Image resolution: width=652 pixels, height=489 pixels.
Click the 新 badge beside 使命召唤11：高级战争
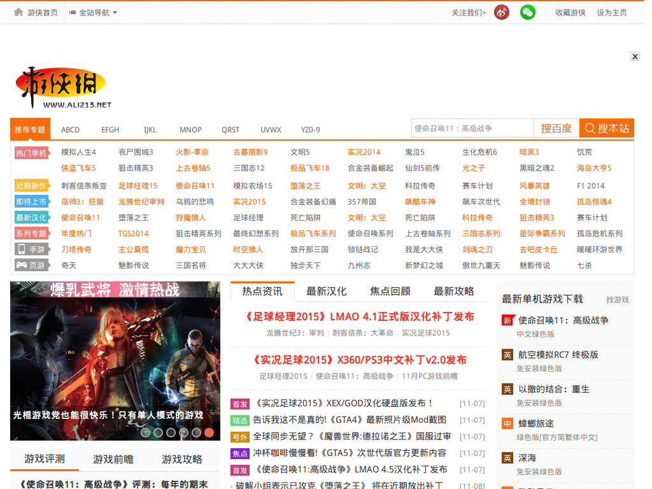[507, 320]
